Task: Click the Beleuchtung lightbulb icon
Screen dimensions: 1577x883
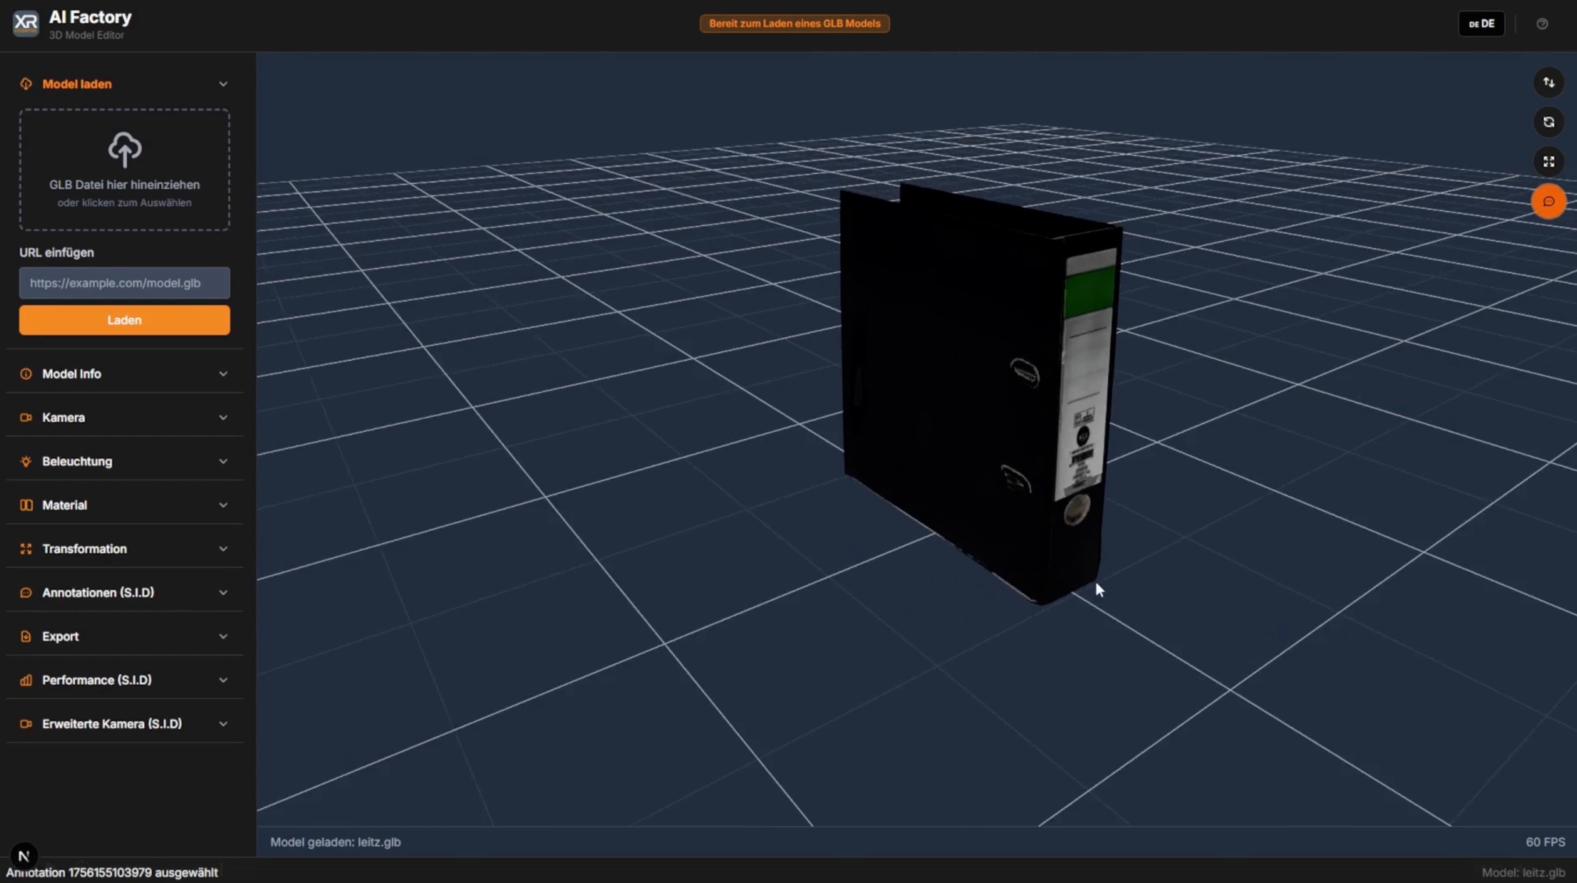Action: (x=26, y=461)
